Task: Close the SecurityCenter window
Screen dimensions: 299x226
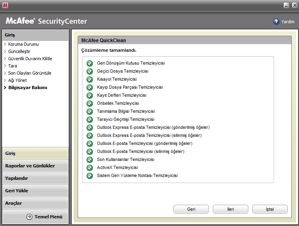Action: click(x=295, y=5)
